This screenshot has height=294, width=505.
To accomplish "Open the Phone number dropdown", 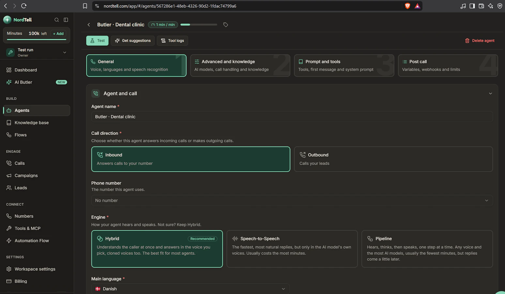I will (292, 201).
